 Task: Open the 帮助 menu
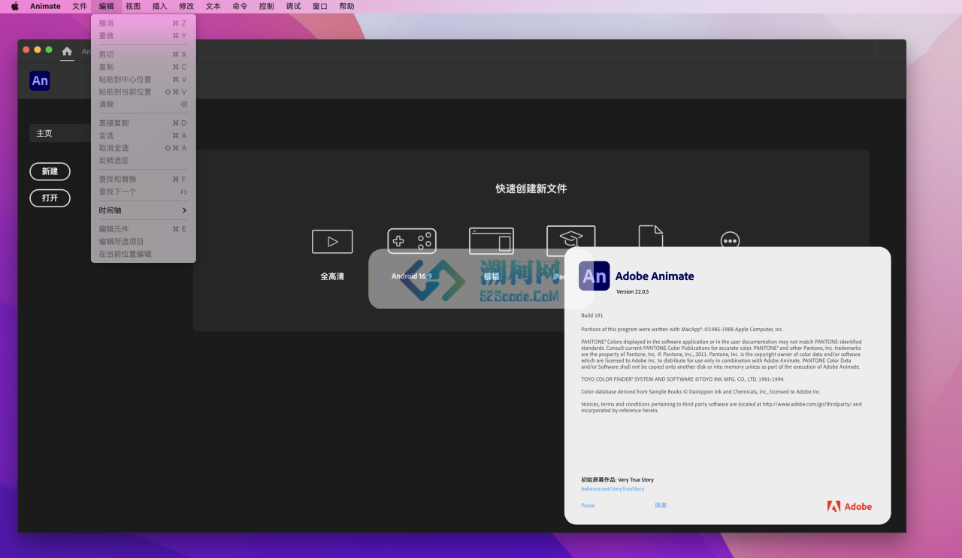pos(346,6)
